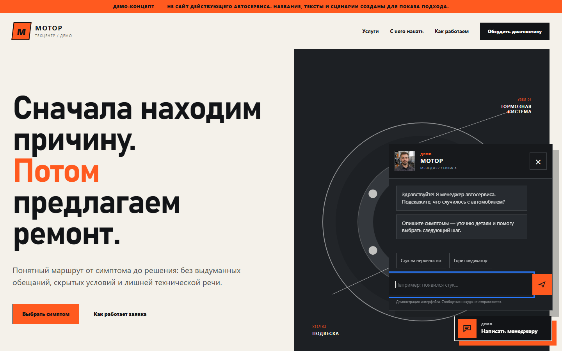Click the chat bubble icon by Написать менеджеру
The height and width of the screenshot is (351, 562).
[x=467, y=328]
